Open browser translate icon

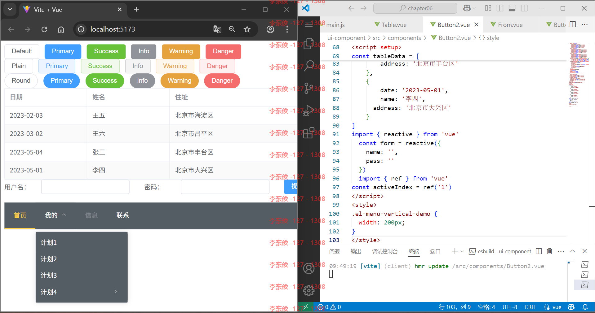coord(217,29)
